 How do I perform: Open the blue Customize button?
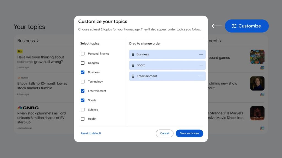pyautogui.click(x=247, y=26)
